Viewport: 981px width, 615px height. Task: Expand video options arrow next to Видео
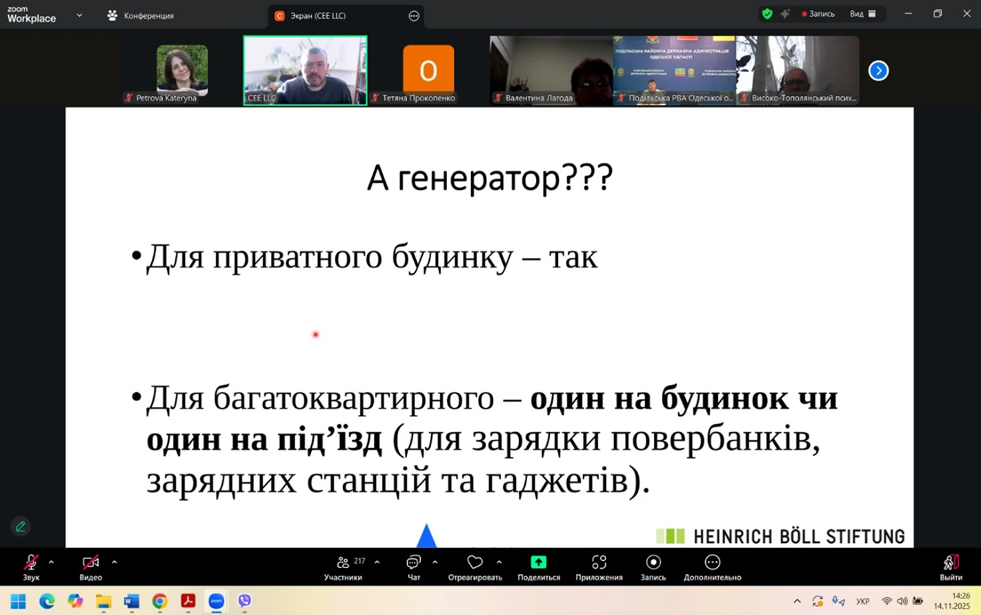(114, 561)
